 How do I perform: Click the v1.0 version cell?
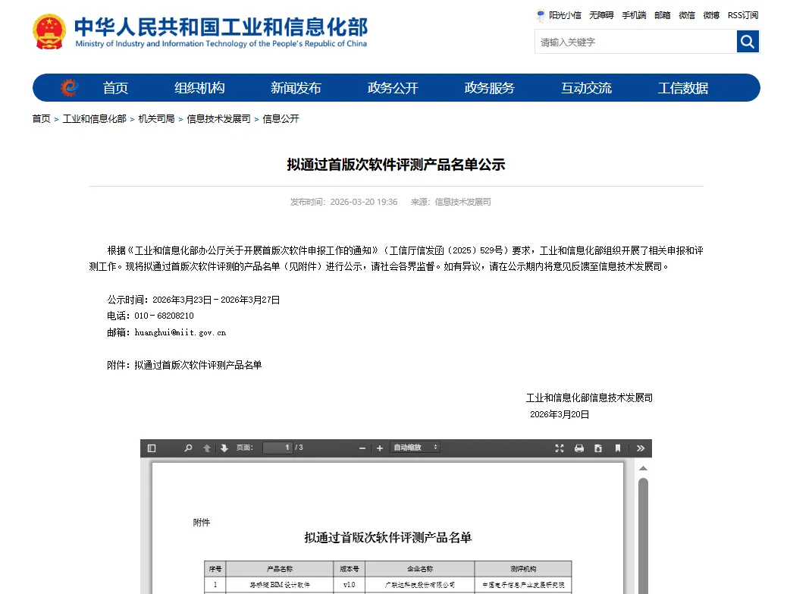(350, 585)
